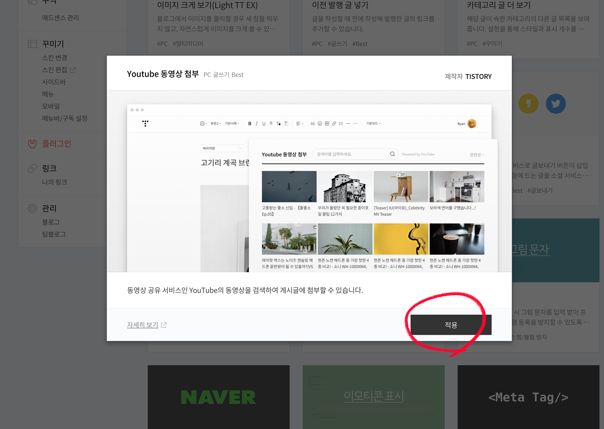Click the emoji smiley icon in the preview toolbar
Screen dimensions: 604x429
point(320,123)
